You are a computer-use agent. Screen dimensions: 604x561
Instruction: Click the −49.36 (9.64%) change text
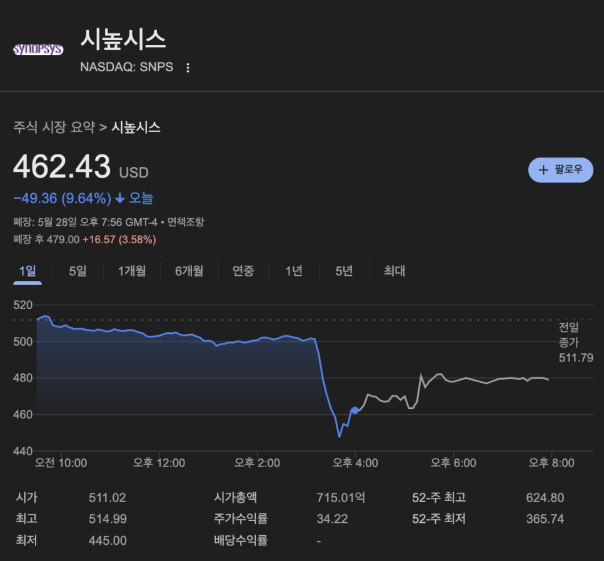pyautogui.click(x=63, y=198)
